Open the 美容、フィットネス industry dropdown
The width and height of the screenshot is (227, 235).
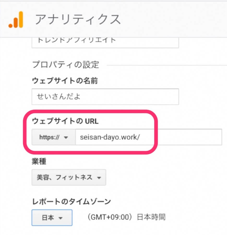click(69, 178)
